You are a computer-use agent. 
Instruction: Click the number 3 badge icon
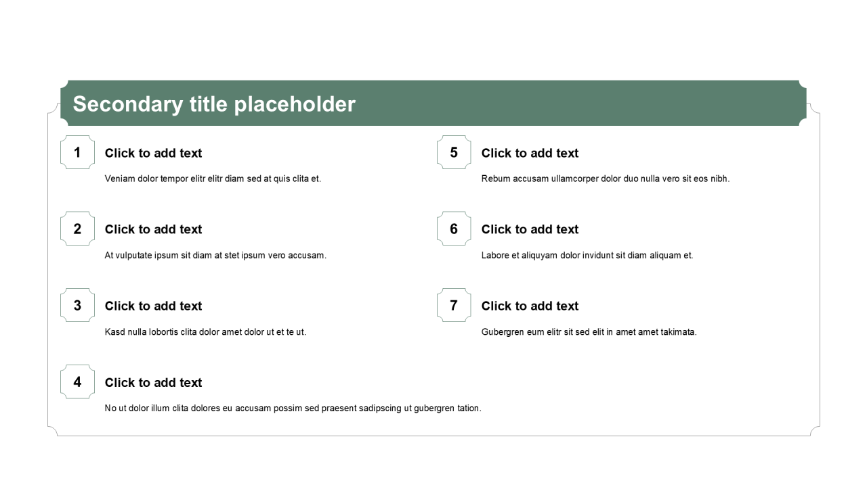(x=77, y=306)
